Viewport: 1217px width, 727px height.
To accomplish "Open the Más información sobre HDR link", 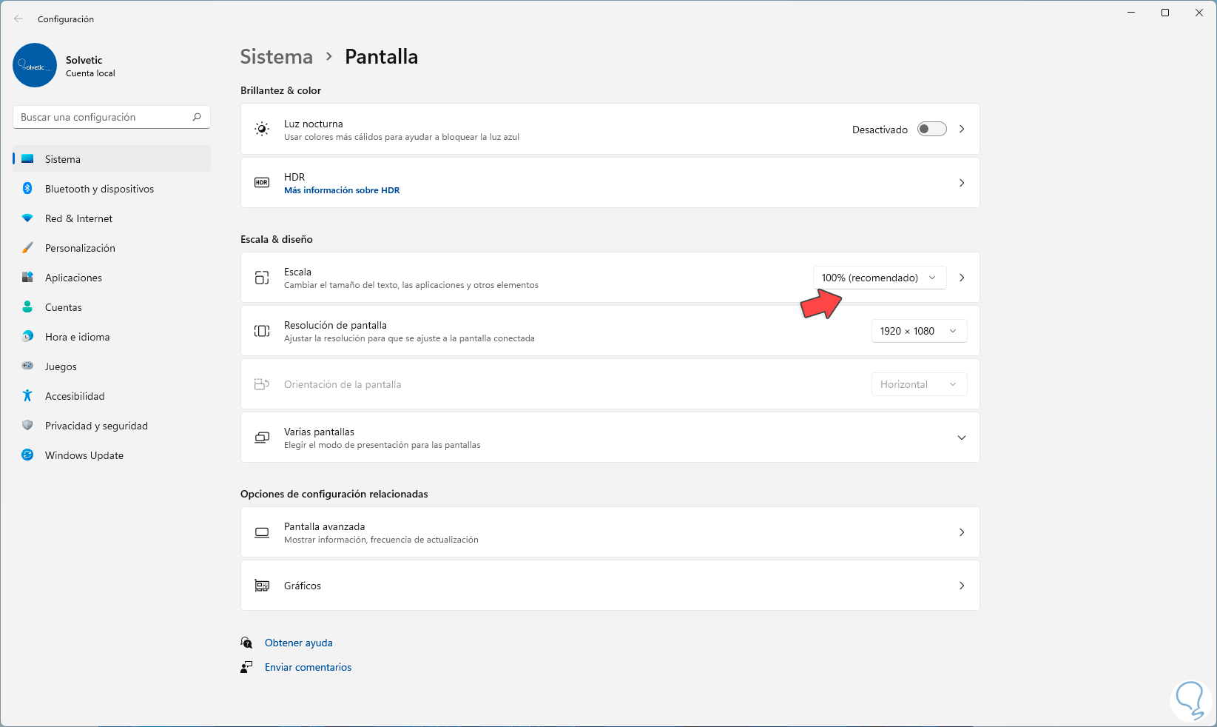I will 342,190.
